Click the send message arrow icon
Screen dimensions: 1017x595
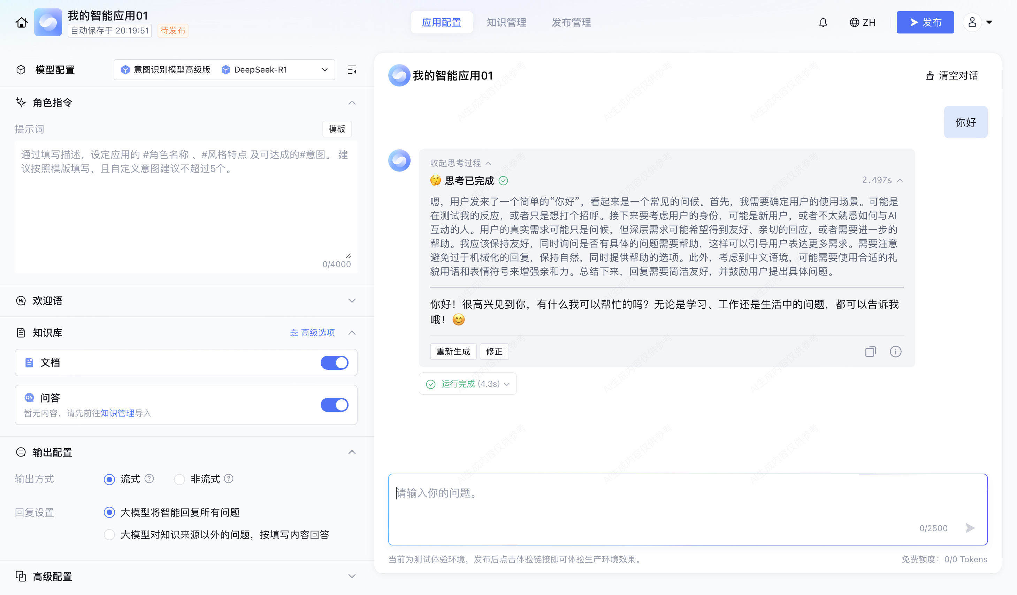pyautogui.click(x=970, y=528)
